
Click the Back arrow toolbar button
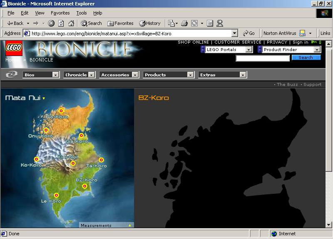pos(15,23)
